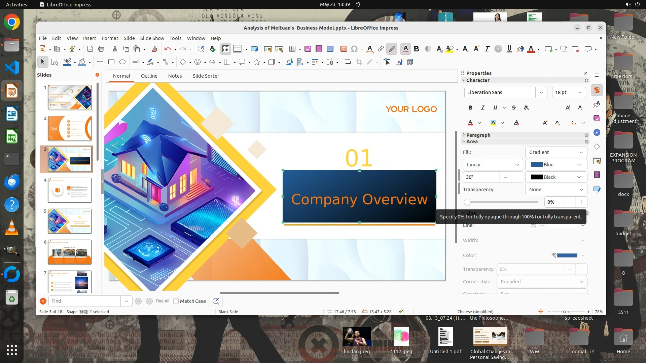
Task: Open the Slide Show menu
Action: coord(152,38)
